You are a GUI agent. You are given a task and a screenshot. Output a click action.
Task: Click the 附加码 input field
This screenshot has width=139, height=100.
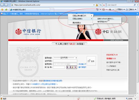point(59,67)
